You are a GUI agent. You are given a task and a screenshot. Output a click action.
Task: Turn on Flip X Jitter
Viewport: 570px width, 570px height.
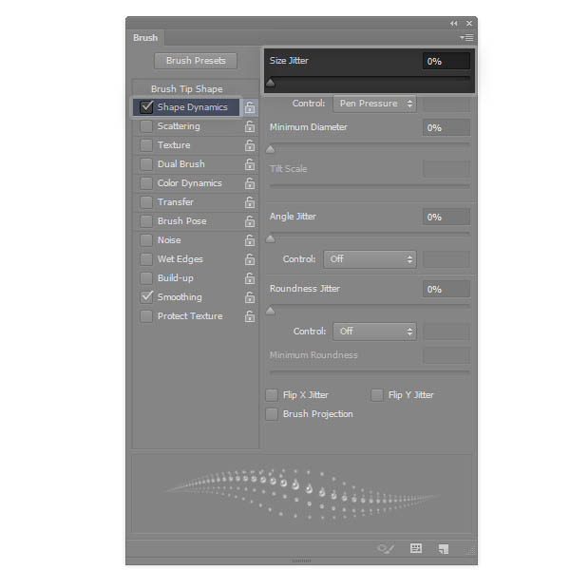pyautogui.click(x=273, y=395)
